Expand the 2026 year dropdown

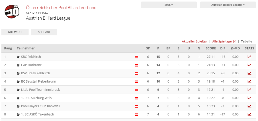[x=169, y=5]
